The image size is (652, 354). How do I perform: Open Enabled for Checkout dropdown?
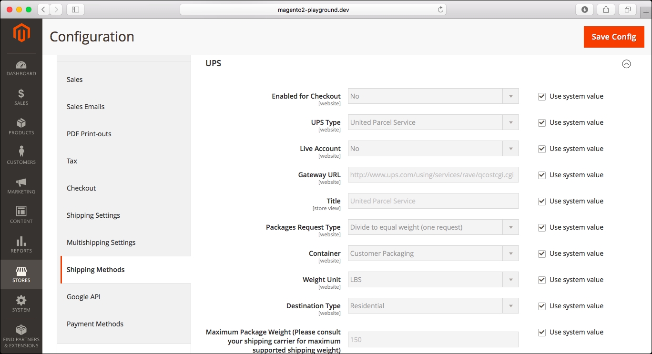(x=433, y=96)
